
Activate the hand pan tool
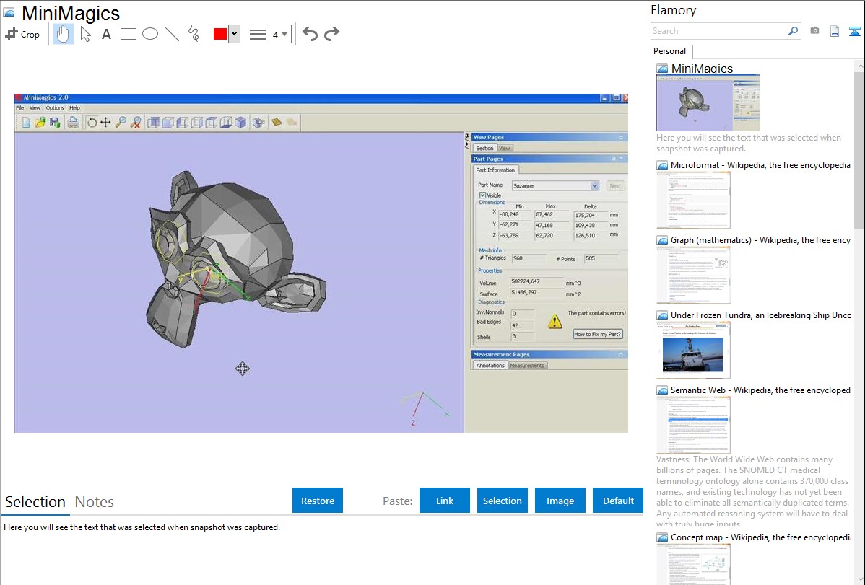point(64,34)
